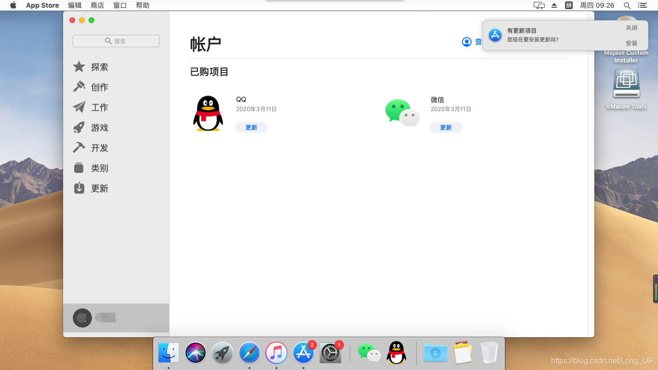This screenshot has height=370, width=658.
Task: Click the 微信 app name text
Action: click(437, 100)
